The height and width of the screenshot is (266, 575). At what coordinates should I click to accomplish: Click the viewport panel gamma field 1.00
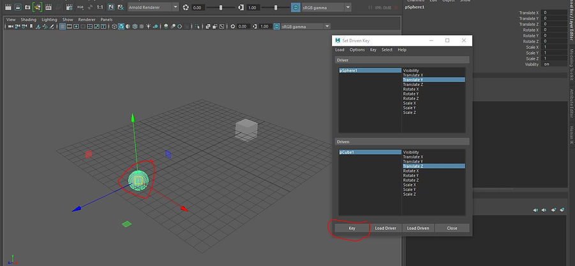(x=265, y=26)
